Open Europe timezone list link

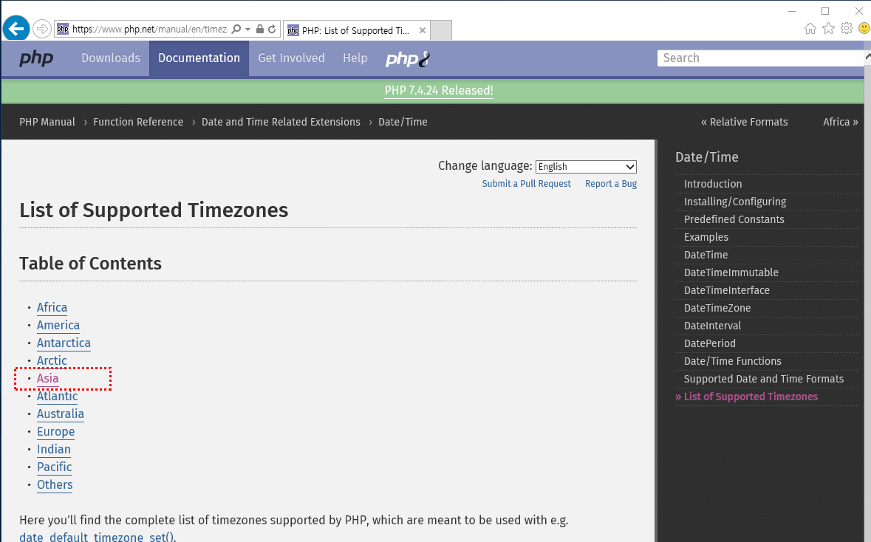55,432
